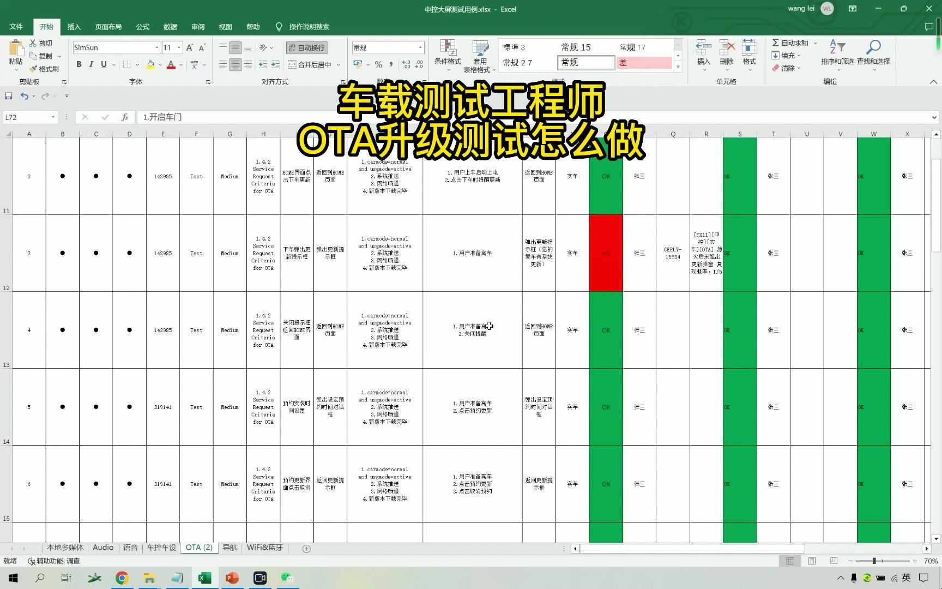Viewport: 942px width, 589px height.
Task: Toggle Bold formatting
Action: tap(79, 64)
